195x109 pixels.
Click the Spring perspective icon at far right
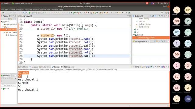pyautogui.click(x=168, y=13)
